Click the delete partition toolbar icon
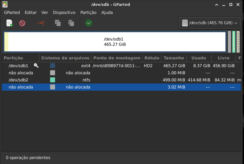This screenshot has height=164, width=244. [x=22, y=23]
